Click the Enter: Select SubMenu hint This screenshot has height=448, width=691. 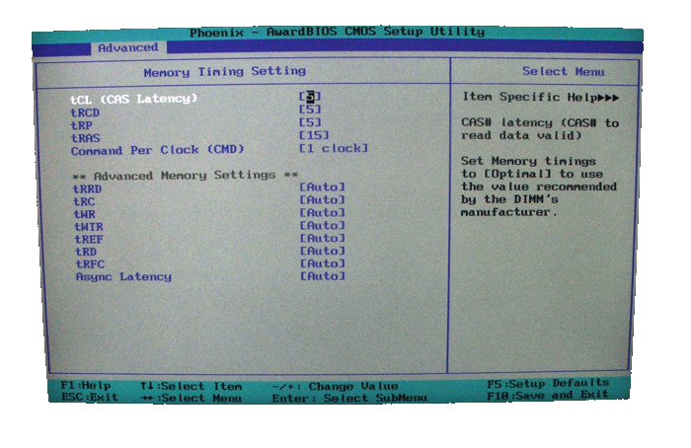click(x=349, y=399)
